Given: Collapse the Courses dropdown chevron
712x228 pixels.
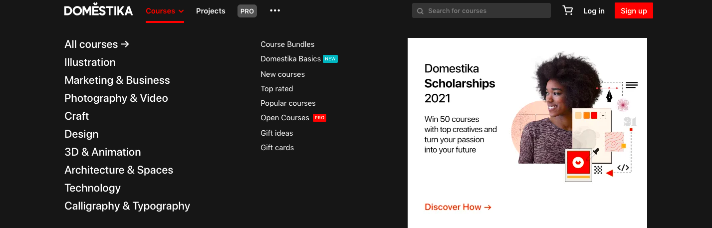Looking at the screenshot, I should point(181,11).
